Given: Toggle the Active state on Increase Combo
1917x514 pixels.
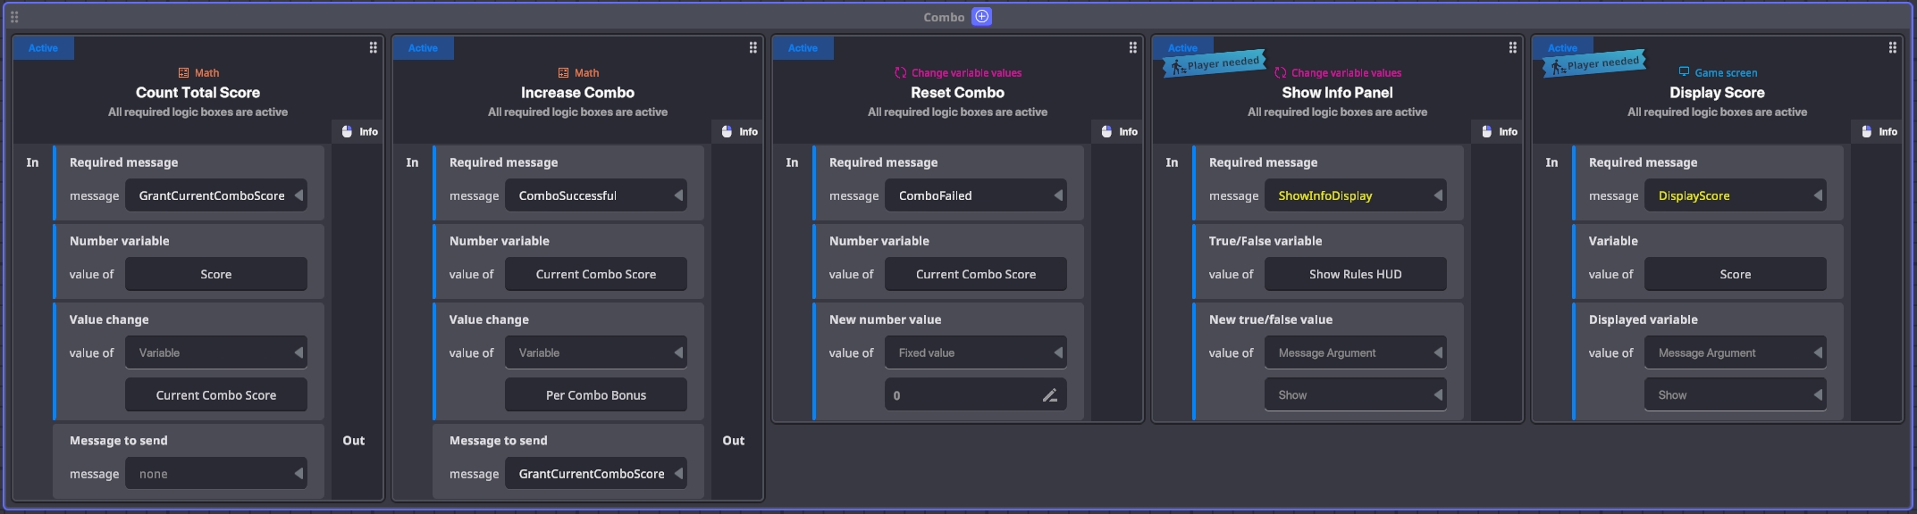Looking at the screenshot, I should click(423, 48).
